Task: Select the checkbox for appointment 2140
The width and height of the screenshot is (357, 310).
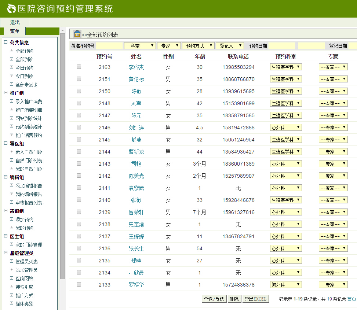Action: coord(79,200)
